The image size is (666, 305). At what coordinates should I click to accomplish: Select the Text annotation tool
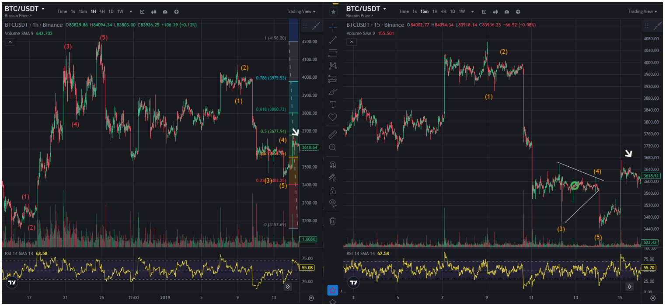(333, 105)
